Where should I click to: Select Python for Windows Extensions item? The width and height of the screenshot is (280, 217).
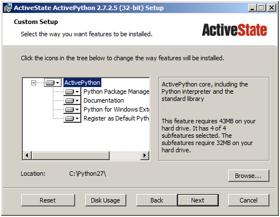pos(116,109)
